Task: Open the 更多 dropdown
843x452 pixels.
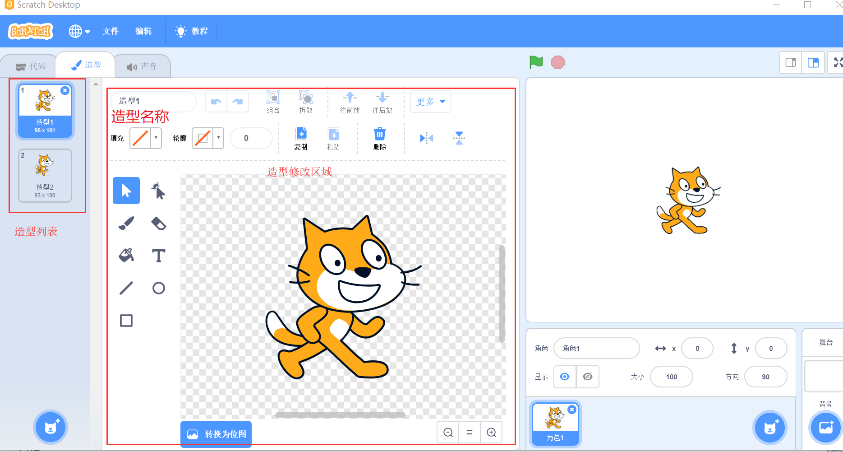Action: click(430, 102)
